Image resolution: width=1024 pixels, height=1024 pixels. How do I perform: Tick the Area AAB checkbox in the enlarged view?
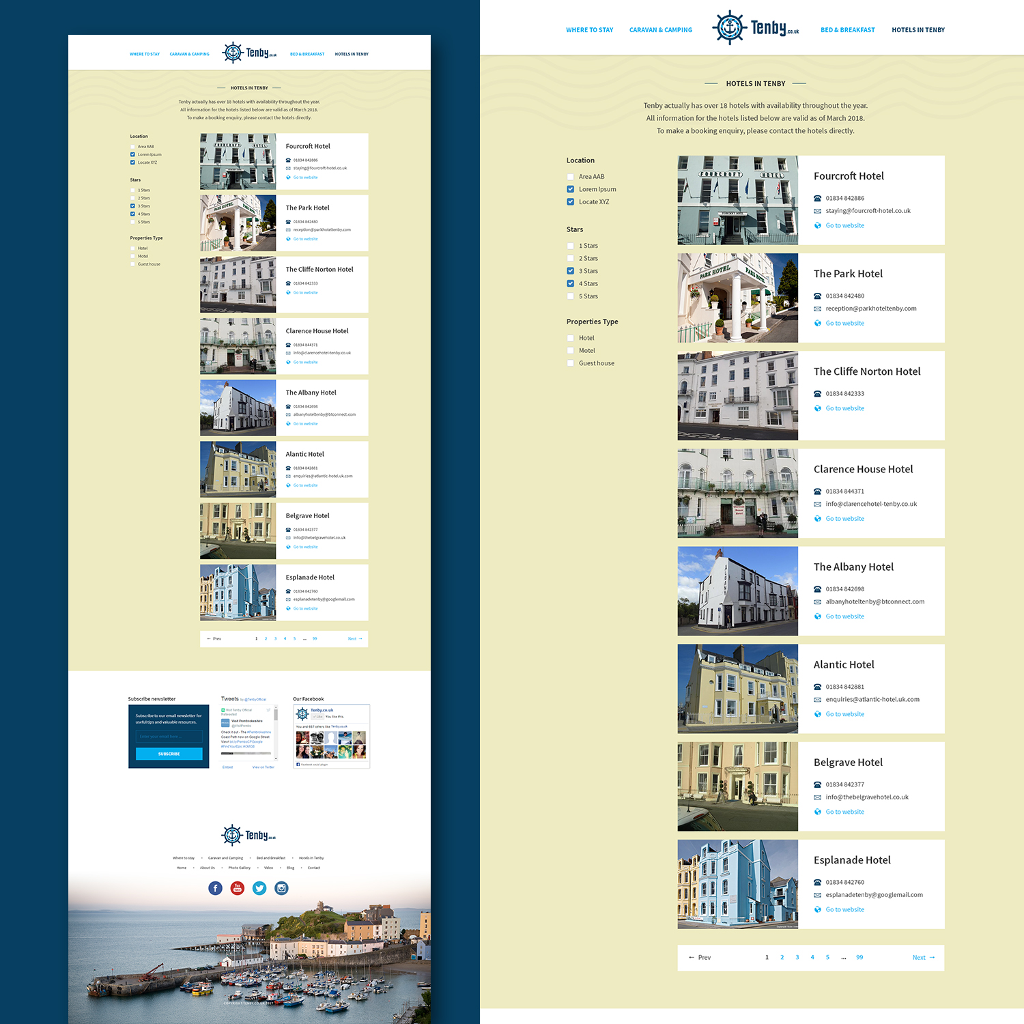[571, 177]
